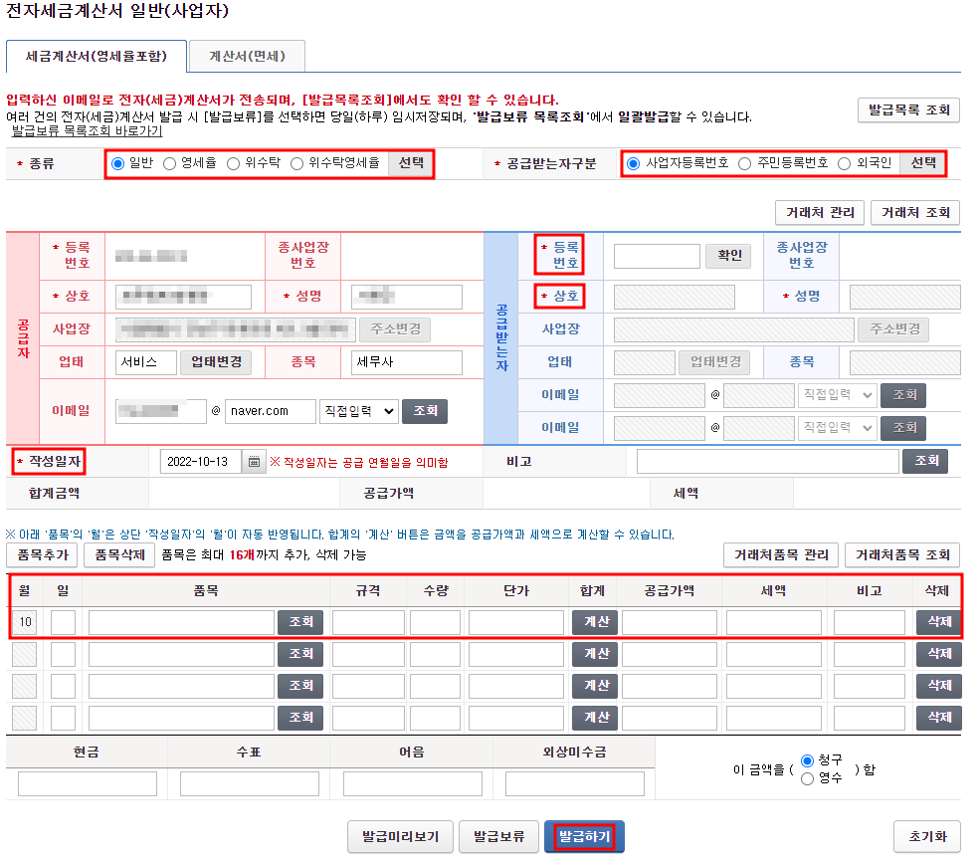Viewport: 978px width, 862px height.
Task: Click 확인 to verify the registration number
Action: [729, 256]
